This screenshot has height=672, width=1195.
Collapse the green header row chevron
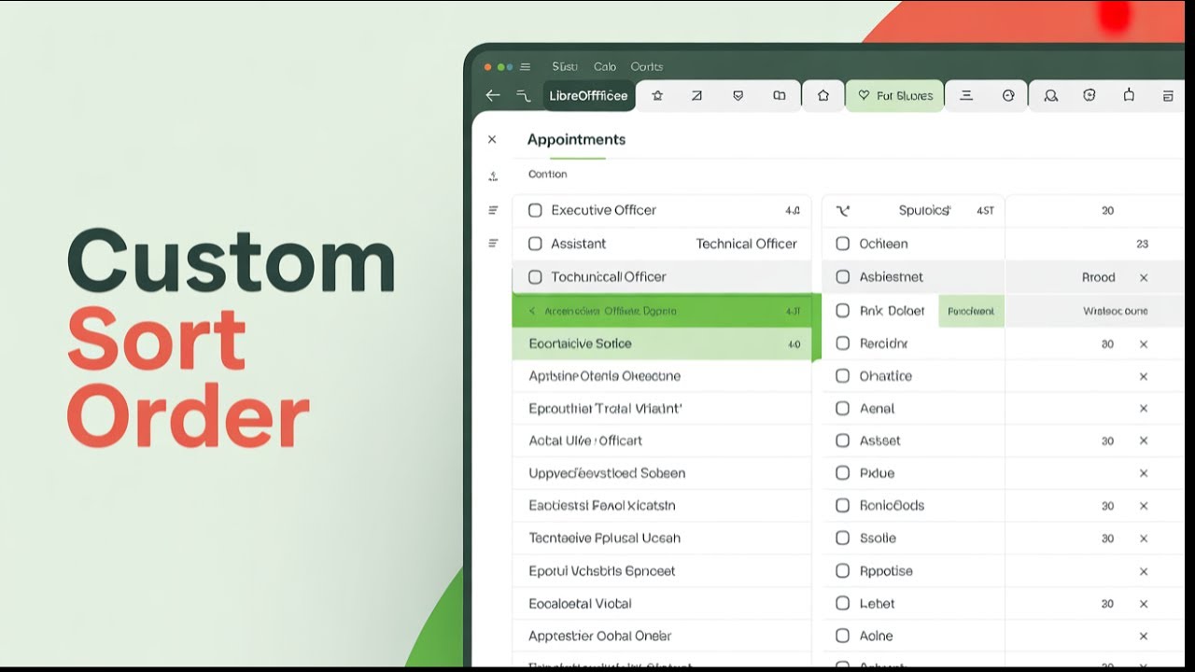click(532, 311)
